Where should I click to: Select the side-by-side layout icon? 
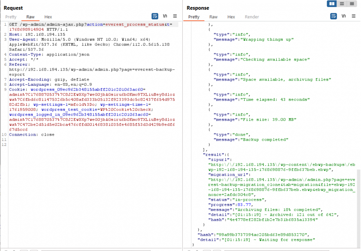332,4
